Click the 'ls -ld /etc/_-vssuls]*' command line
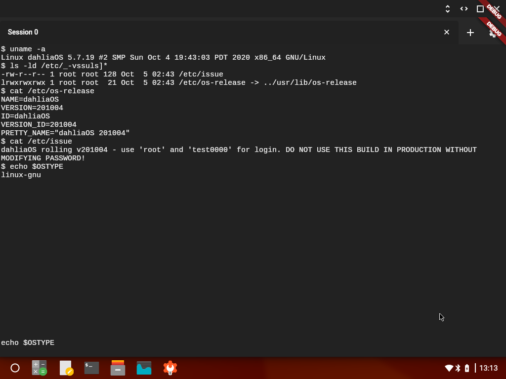 (x=54, y=66)
